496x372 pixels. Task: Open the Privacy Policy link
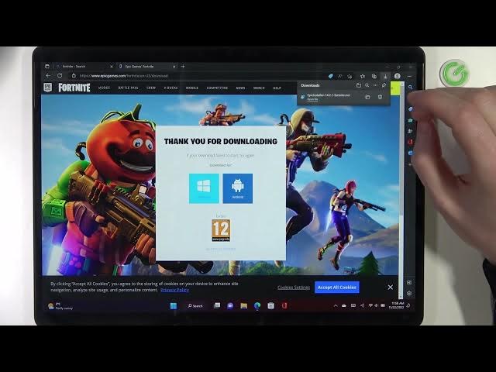click(174, 290)
